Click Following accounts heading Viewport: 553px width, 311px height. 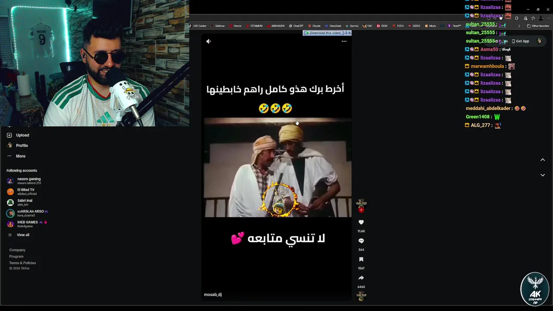pos(22,171)
